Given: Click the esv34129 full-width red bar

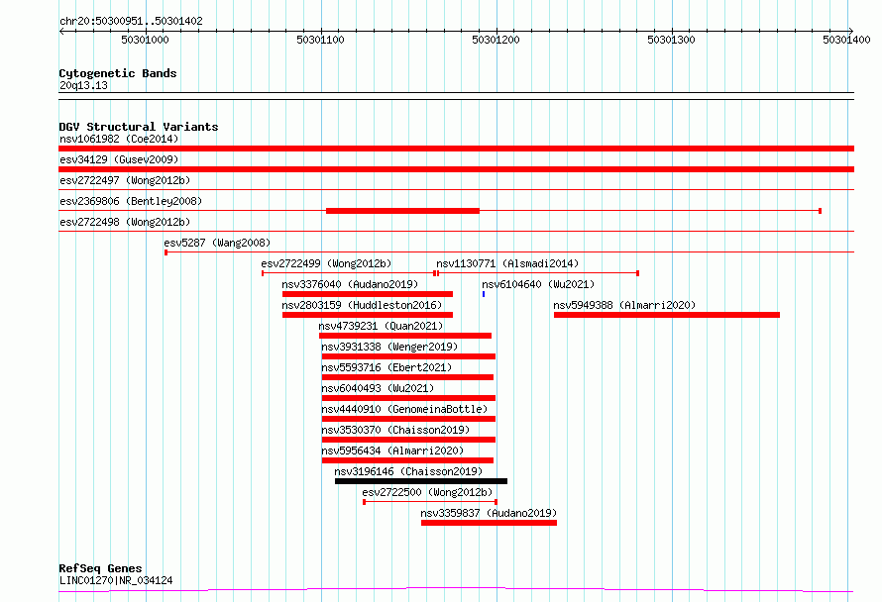Looking at the screenshot, I should point(456,169).
